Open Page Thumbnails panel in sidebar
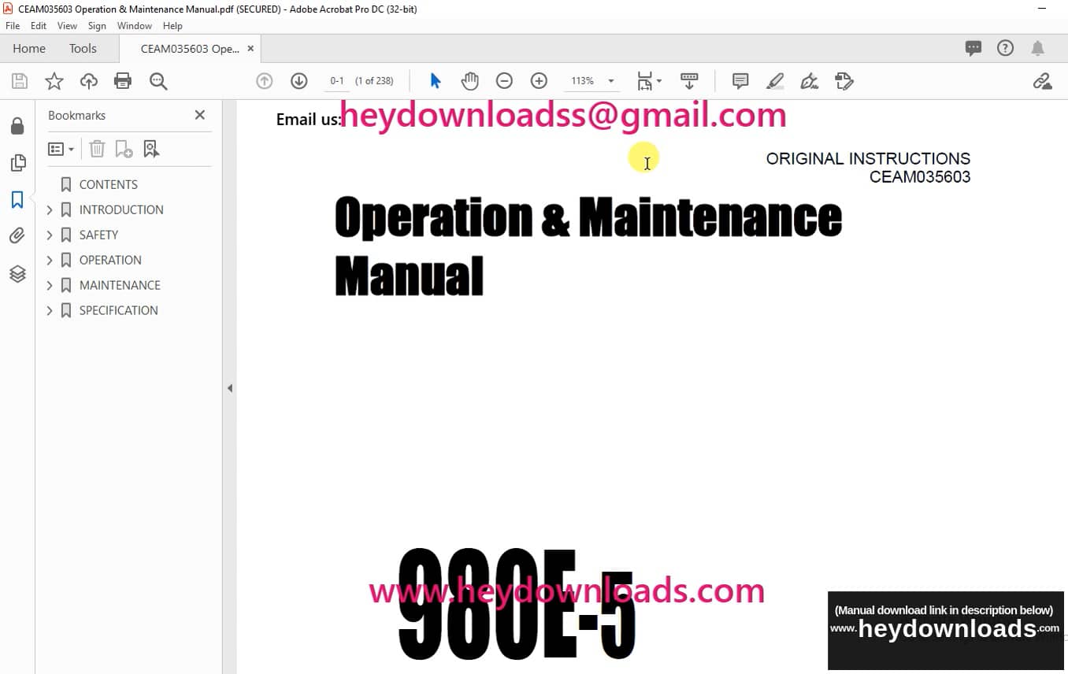The image size is (1068, 674). pos(17,163)
